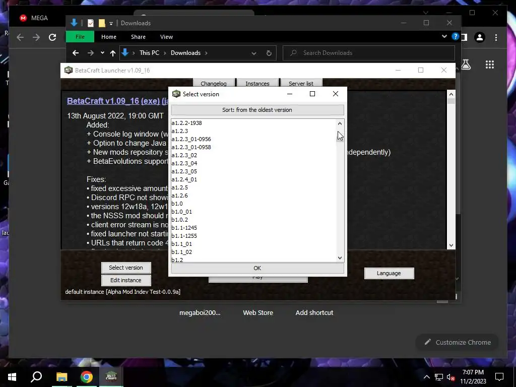Expand the Explorer recent locations dropdown
This screenshot has height=387, width=516.
[x=102, y=52]
